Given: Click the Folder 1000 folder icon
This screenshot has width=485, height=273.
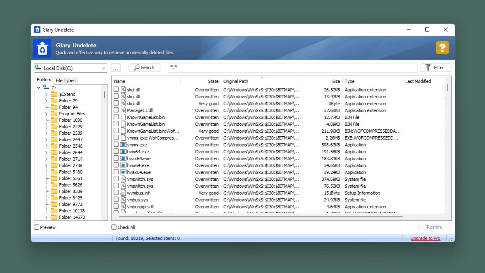Looking at the screenshot, I should coord(54,120).
